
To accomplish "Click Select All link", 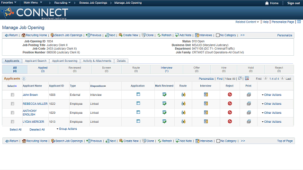I will tap(16, 129).
